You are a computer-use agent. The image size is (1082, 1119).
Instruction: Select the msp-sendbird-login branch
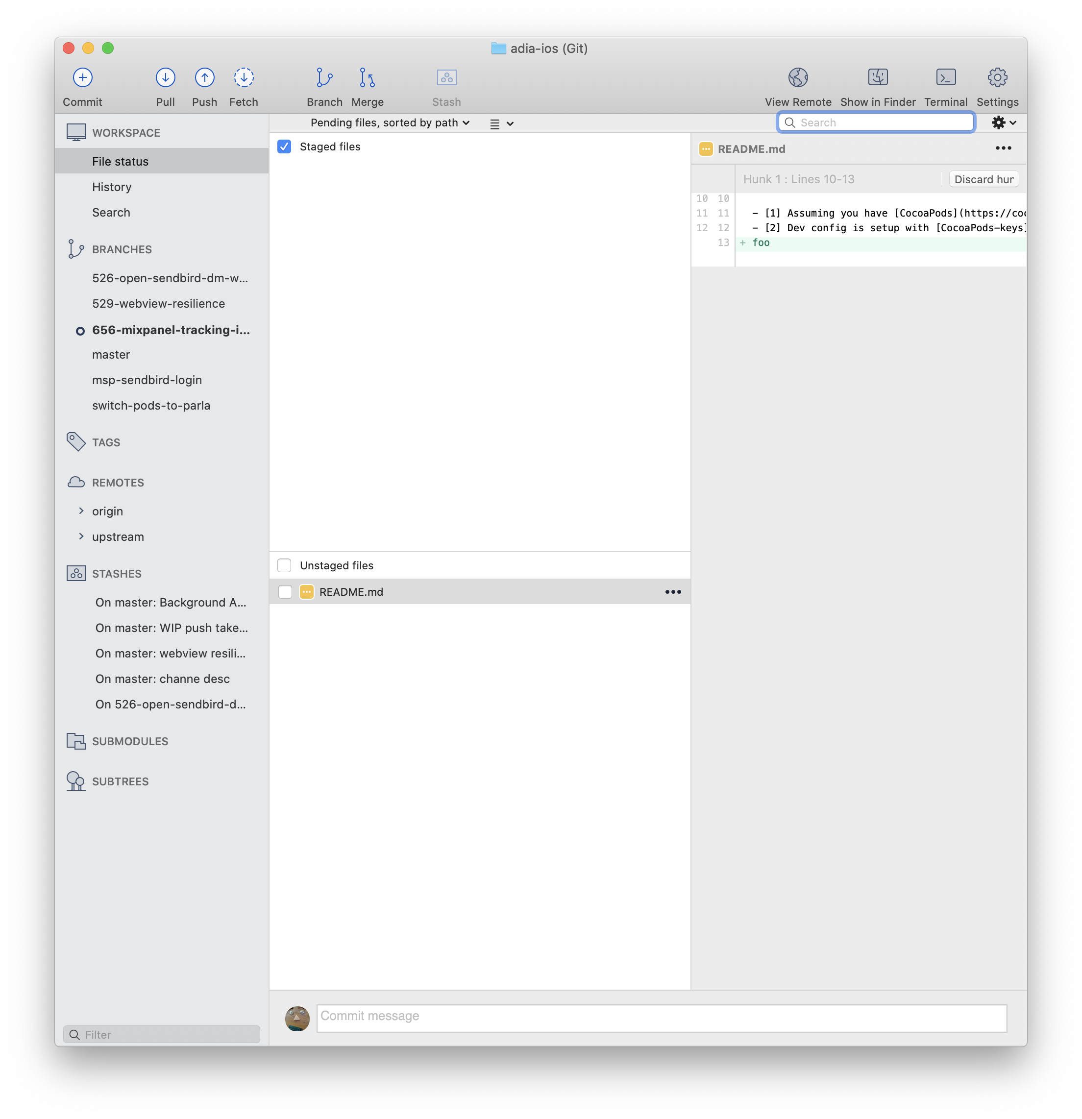point(162,380)
